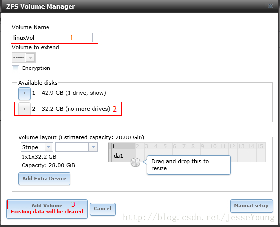
Task: Click the 'Available disks' group label
Action: 38,83
